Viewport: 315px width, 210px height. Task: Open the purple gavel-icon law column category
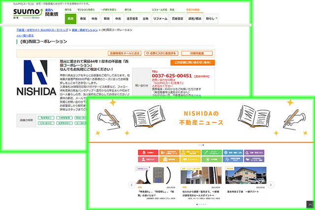pos(254,152)
